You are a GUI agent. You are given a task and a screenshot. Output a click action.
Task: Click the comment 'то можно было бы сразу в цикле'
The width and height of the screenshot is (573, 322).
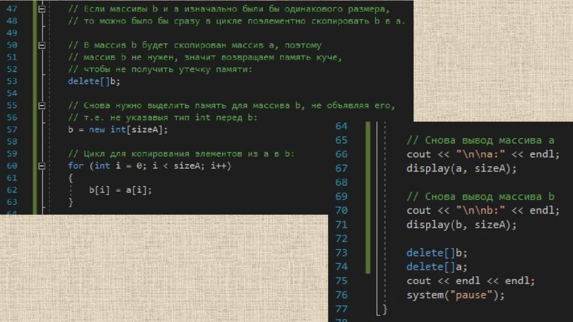(237, 21)
